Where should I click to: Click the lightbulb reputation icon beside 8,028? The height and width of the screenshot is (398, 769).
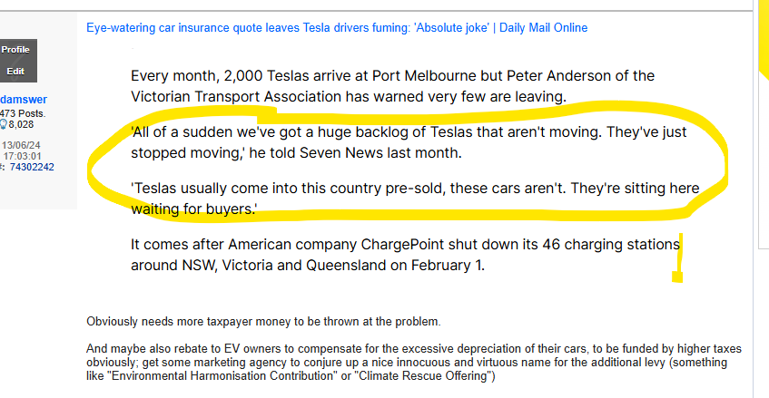point(4,124)
